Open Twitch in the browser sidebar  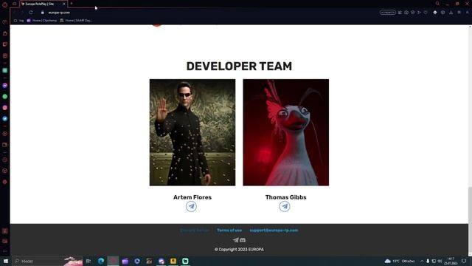(x=5, y=44)
